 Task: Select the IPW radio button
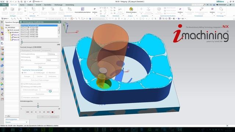(x=22, y=73)
